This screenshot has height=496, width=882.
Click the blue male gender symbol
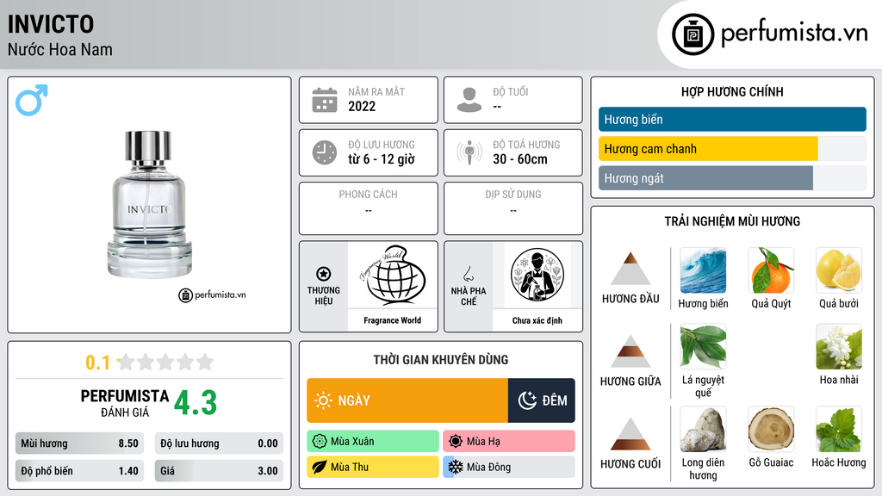[32, 100]
